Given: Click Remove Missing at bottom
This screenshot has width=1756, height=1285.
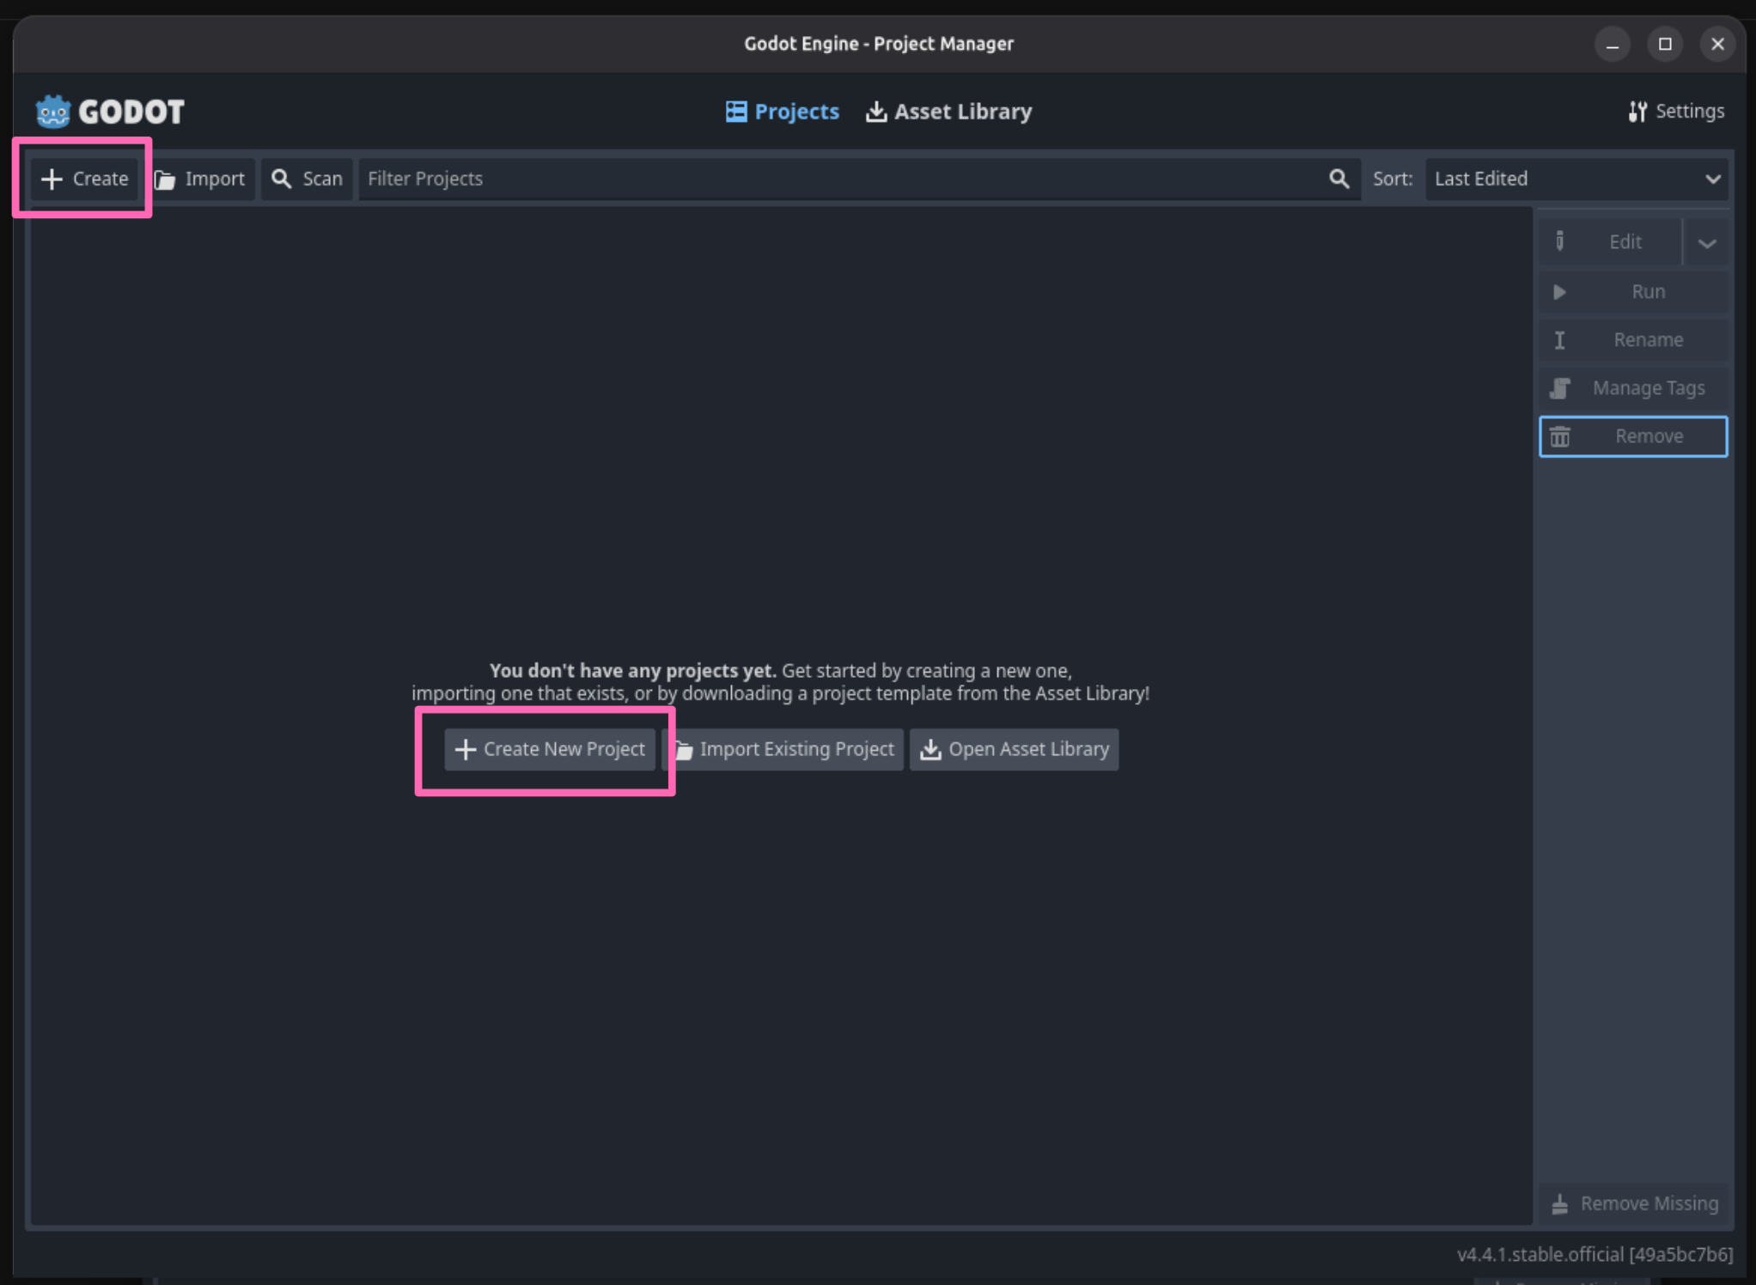Looking at the screenshot, I should point(1633,1204).
